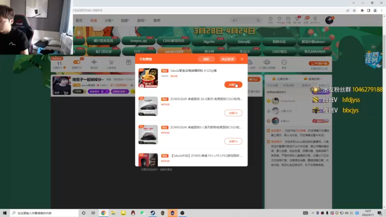Open 商品管理 product management
This screenshot has width=386, height=217.
point(227,59)
